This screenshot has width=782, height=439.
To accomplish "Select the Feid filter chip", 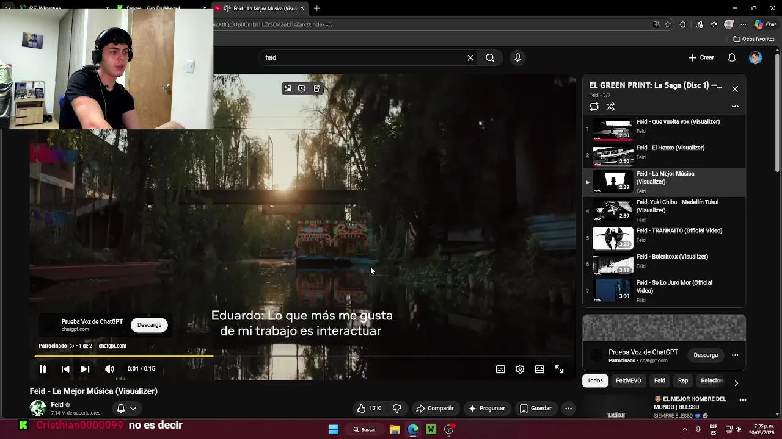I will [x=660, y=380].
